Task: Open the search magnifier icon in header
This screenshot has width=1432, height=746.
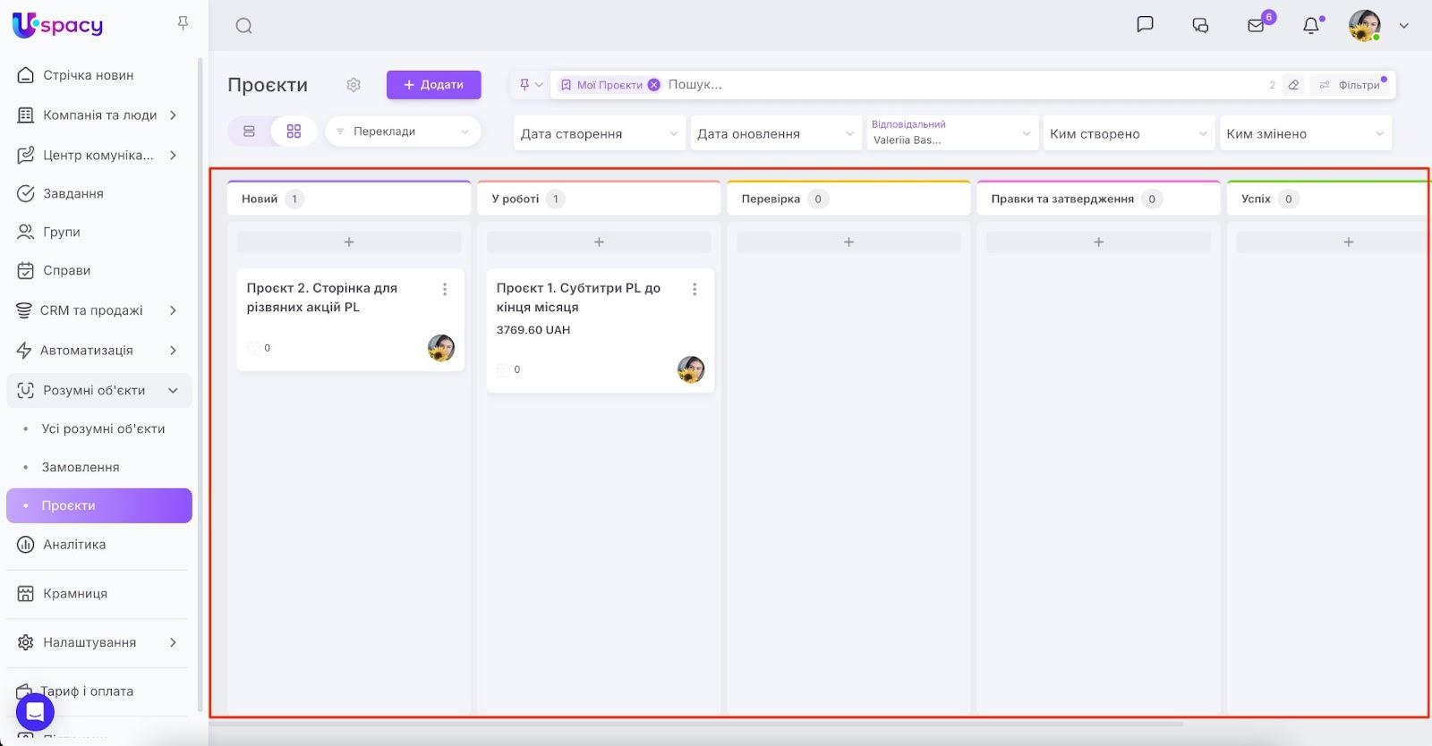Action: tap(243, 26)
